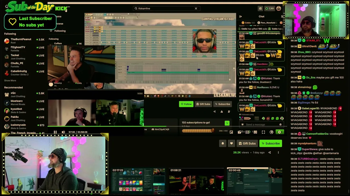
Task: Open xQc channel in Recommended list
Action: pyautogui.click(x=24, y=94)
